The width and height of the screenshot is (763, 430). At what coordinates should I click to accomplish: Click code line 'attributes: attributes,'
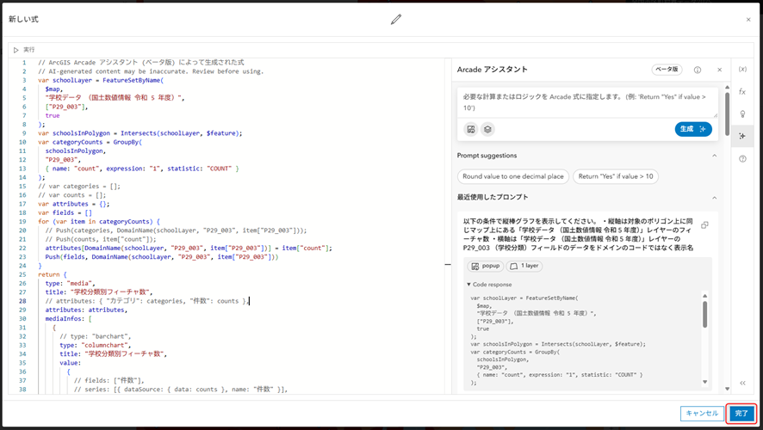(86, 310)
